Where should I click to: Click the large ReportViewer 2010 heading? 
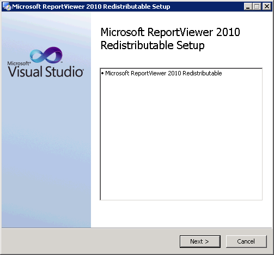click(x=170, y=32)
